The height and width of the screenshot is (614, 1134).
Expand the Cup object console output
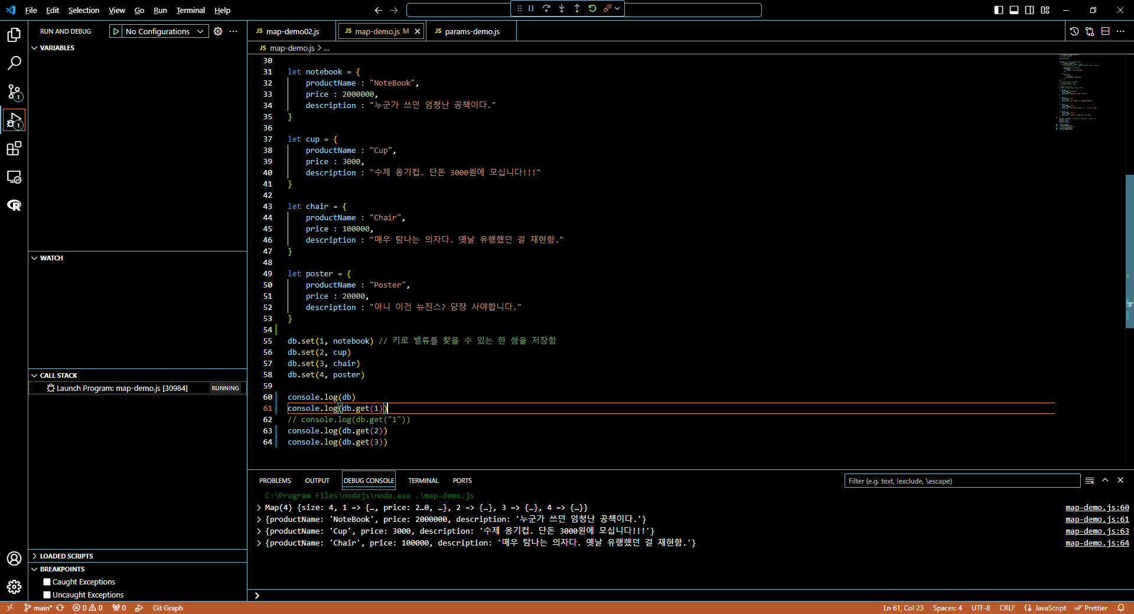point(259,531)
